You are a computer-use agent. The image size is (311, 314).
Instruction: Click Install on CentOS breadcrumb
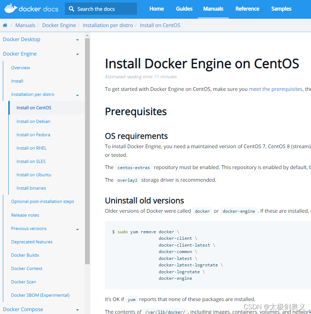(160, 25)
